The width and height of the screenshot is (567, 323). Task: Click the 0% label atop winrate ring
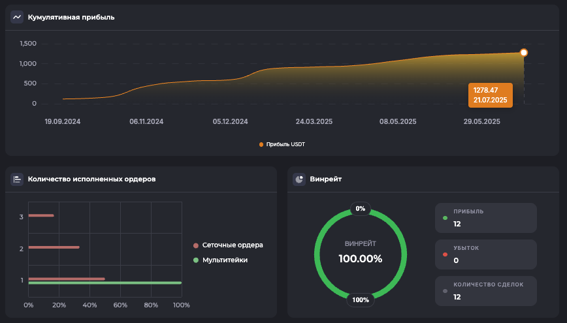361,209
